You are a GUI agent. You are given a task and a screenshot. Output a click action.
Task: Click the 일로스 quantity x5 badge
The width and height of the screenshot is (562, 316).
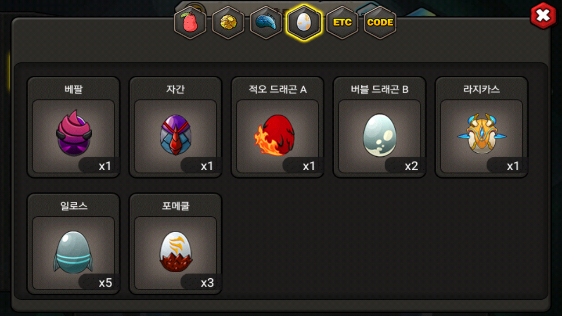[99, 282]
